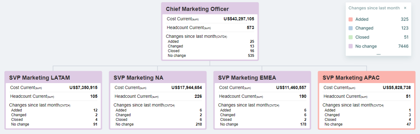Click the CMO Headcount Current value 573

point(250,27)
